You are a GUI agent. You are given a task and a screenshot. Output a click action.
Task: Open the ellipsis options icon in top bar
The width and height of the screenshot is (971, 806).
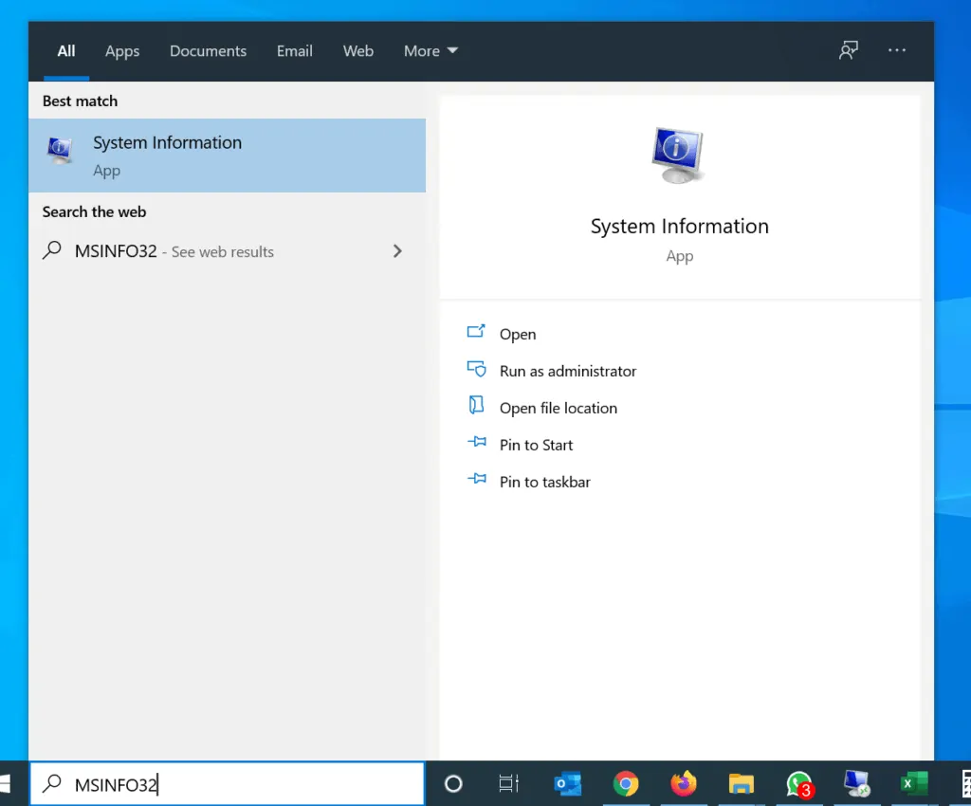[896, 50]
